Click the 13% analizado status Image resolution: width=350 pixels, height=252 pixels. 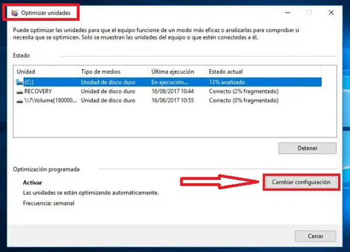coord(227,82)
